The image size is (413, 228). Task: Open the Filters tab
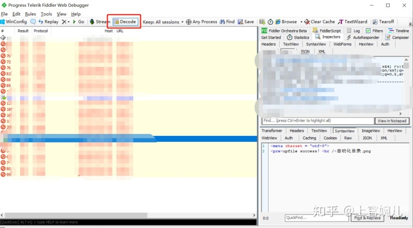coord(374,31)
